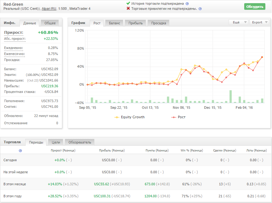
Task: Click the +60.86% growth value
Action: point(48,33)
